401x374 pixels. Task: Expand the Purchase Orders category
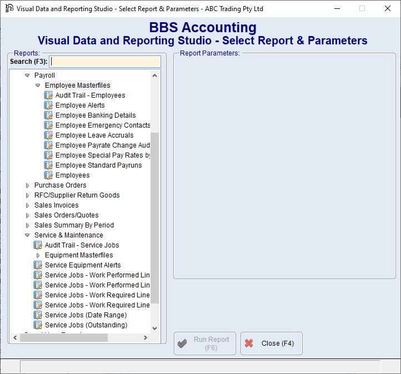coord(27,185)
